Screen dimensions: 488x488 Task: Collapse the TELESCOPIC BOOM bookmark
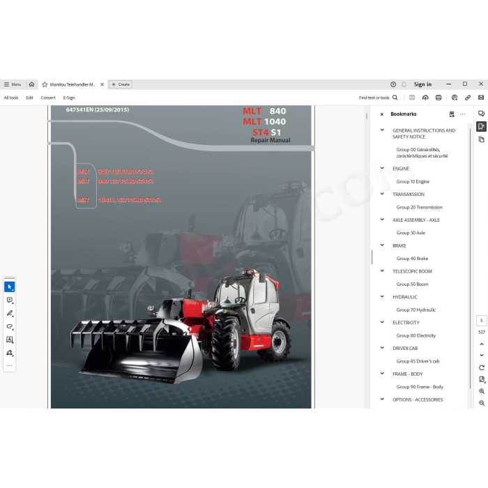(383, 270)
